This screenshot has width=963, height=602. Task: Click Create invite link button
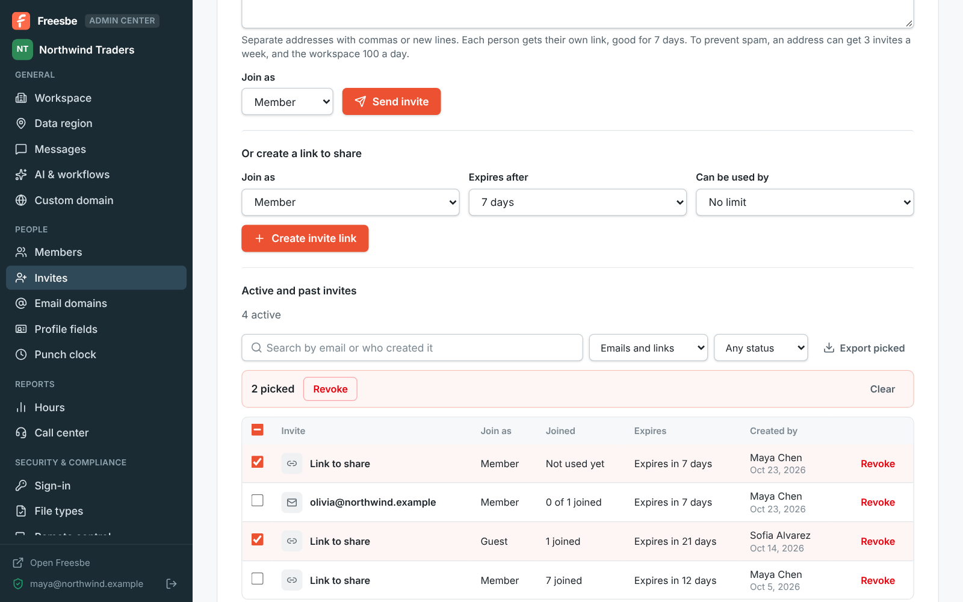305,238
